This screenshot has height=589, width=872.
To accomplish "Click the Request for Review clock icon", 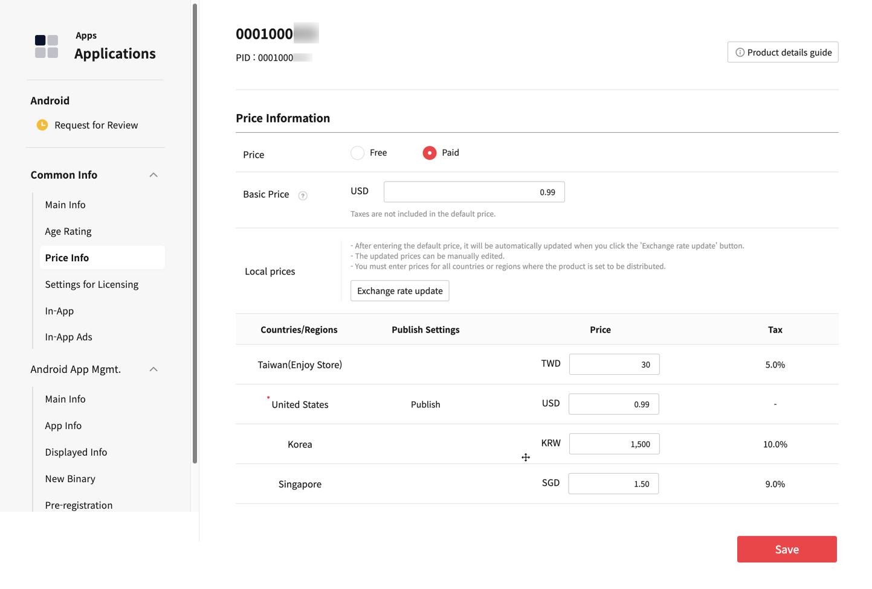I will 42,125.
